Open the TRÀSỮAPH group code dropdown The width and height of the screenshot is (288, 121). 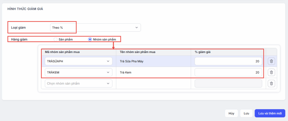click(x=78, y=61)
